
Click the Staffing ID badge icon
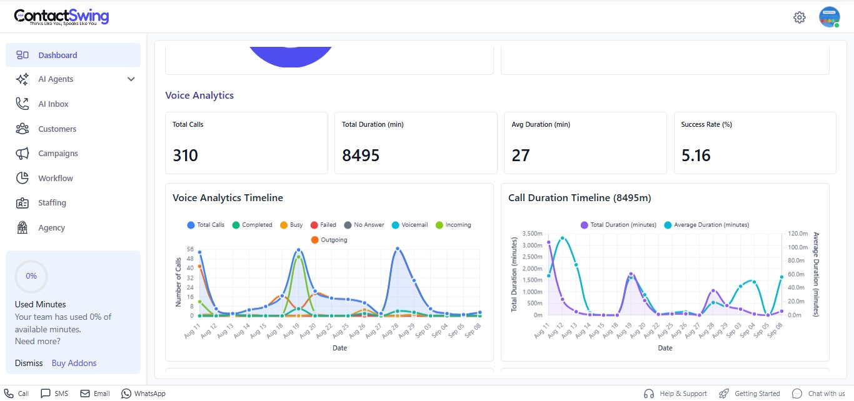click(x=23, y=203)
